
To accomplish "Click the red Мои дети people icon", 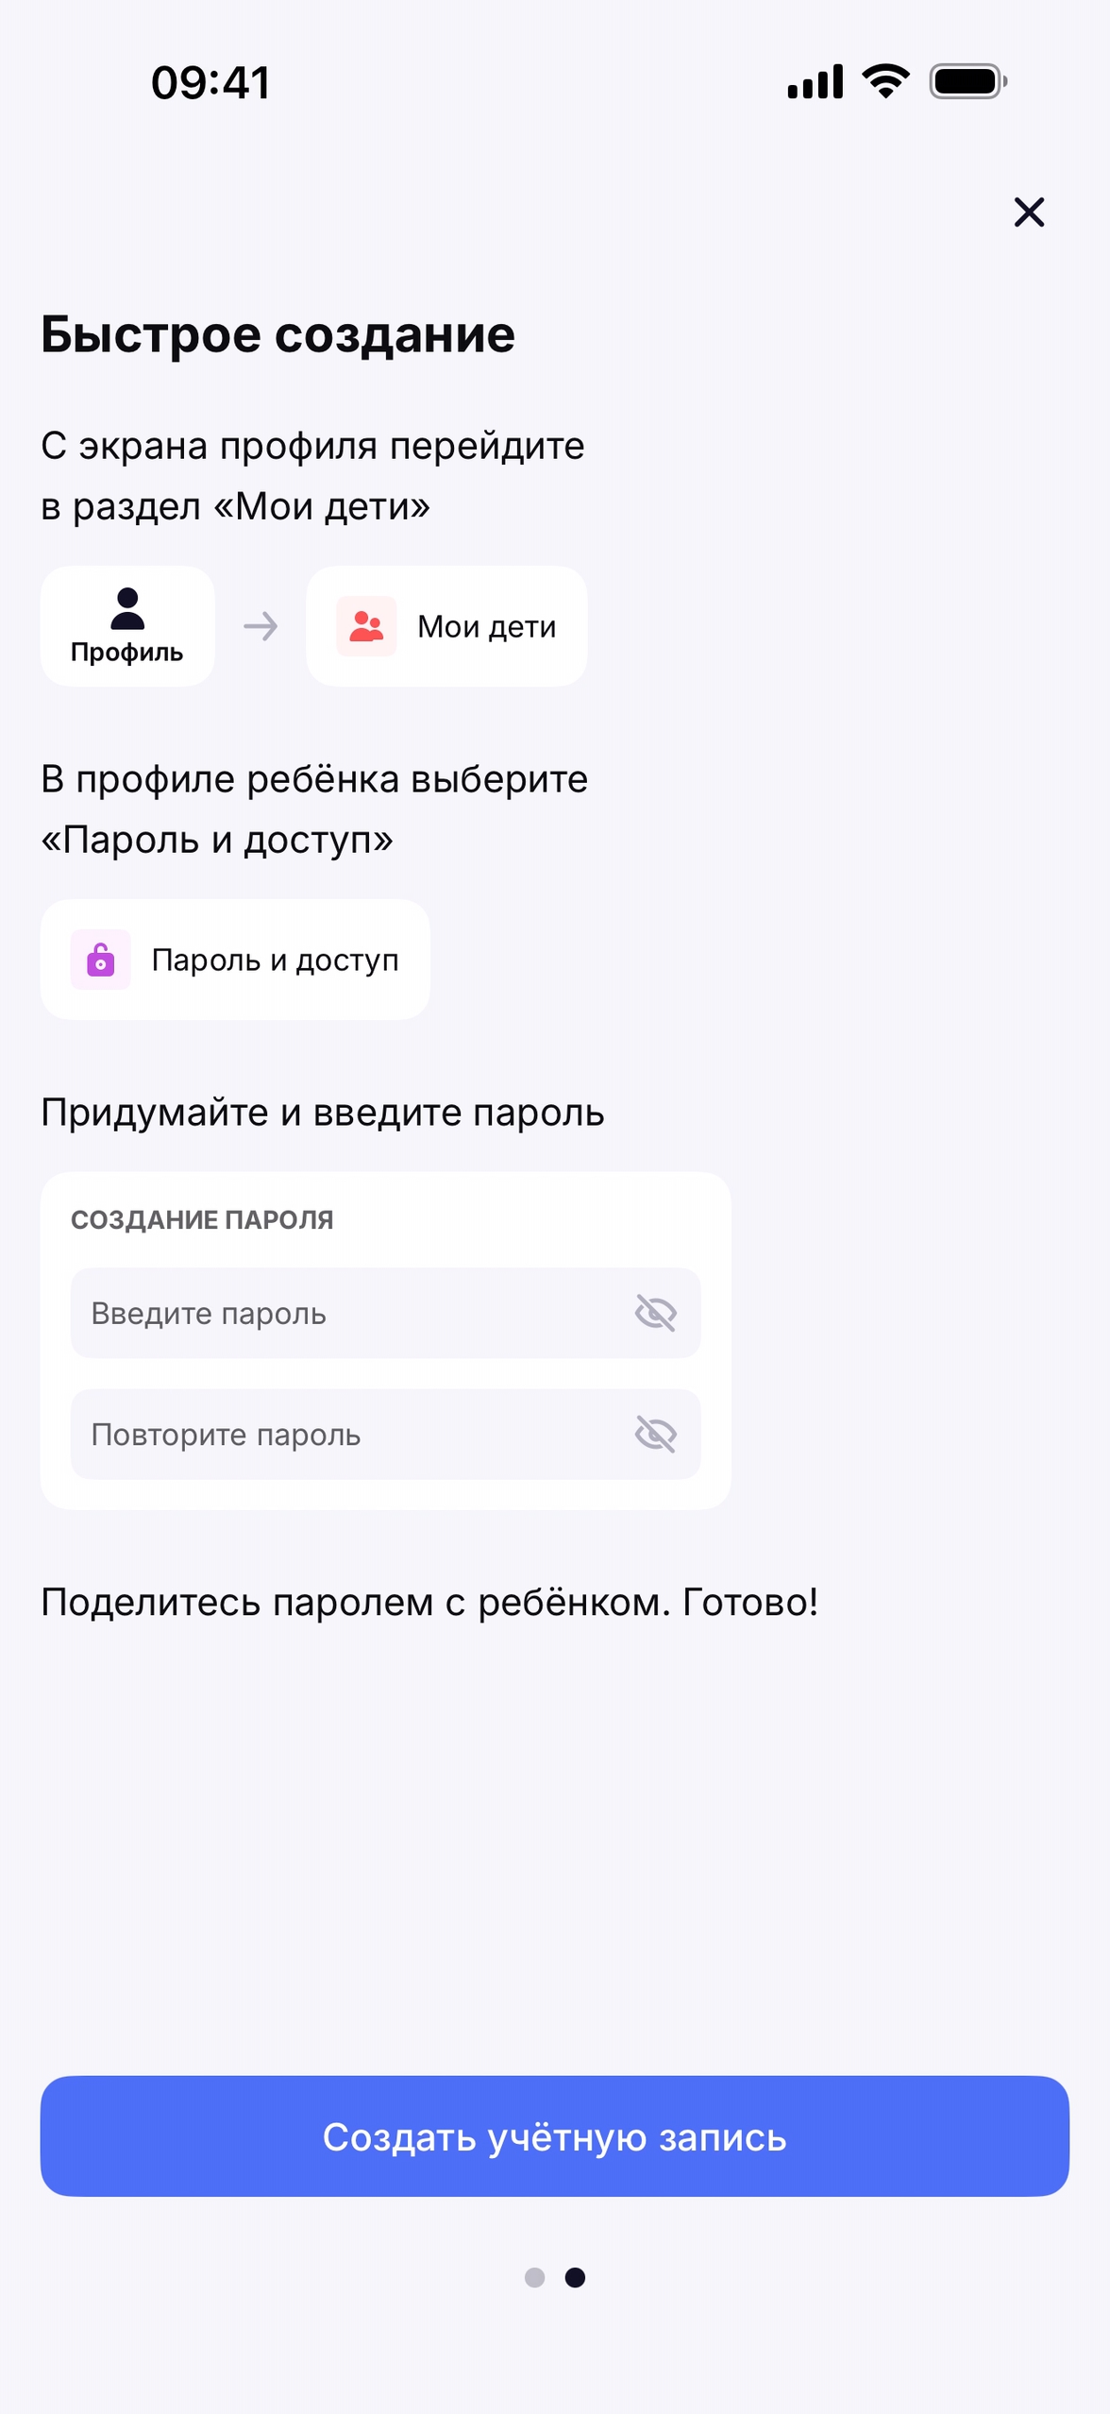I will click(366, 626).
